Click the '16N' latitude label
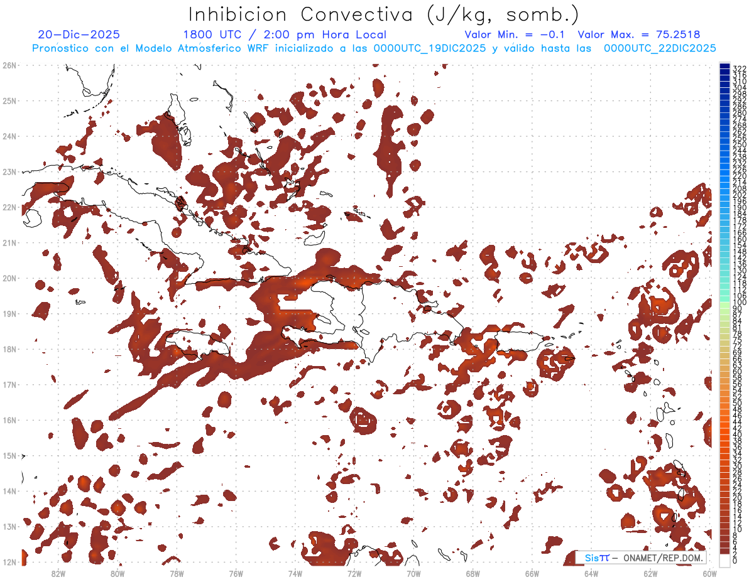Screen dimensions: 754x582 [9, 420]
